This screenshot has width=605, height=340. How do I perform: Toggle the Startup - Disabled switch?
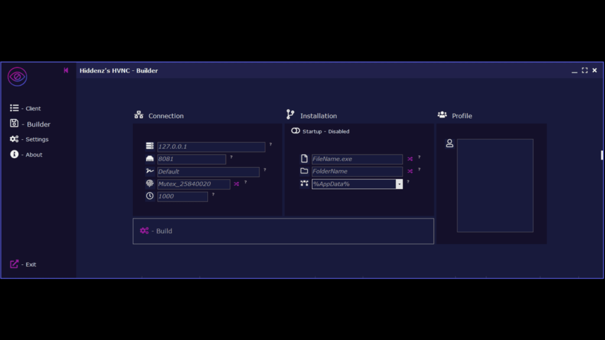point(295,131)
